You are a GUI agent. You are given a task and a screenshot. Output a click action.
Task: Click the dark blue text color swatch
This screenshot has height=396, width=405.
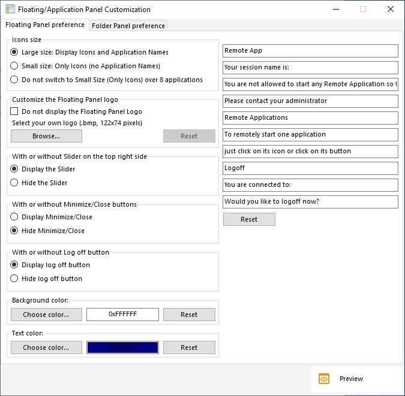122,347
